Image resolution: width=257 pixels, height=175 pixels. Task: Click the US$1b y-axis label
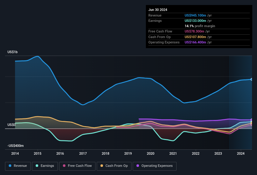pyautogui.click(x=13, y=52)
